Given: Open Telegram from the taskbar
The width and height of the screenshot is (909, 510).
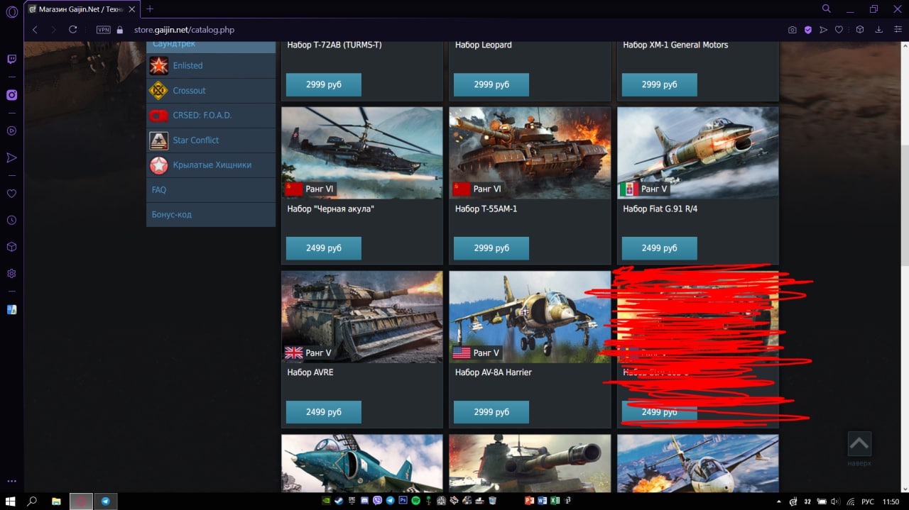Looking at the screenshot, I should [x=106, y=501].
